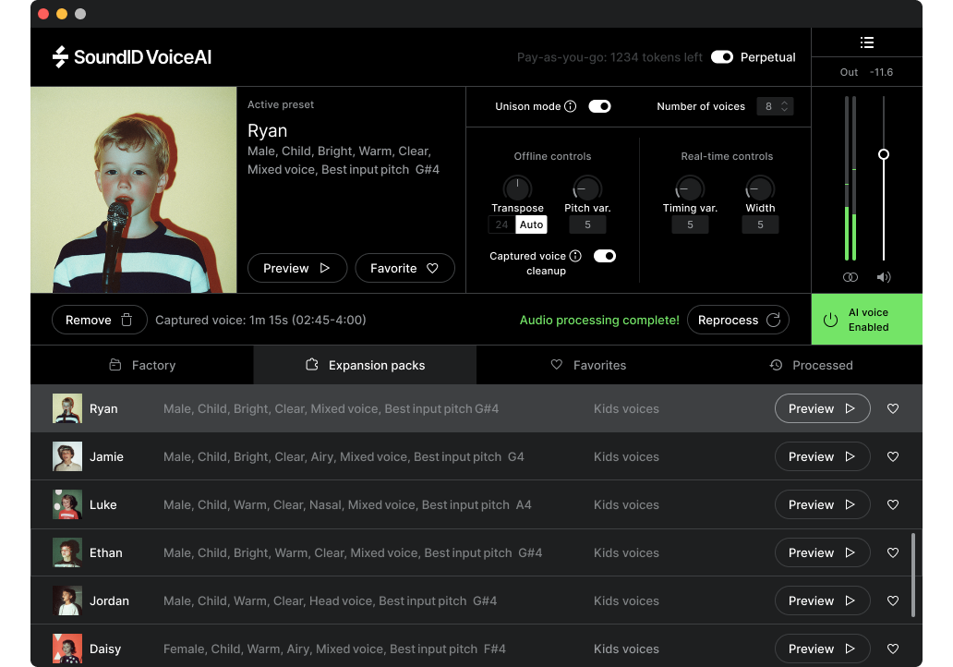
Task: Favorite the Ryan row heart icon
Action: [x=893, y=408]
